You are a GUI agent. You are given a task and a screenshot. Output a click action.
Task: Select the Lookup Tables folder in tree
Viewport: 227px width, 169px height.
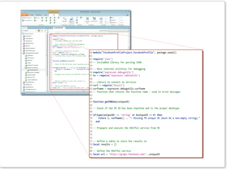click(x=30, y=75)
